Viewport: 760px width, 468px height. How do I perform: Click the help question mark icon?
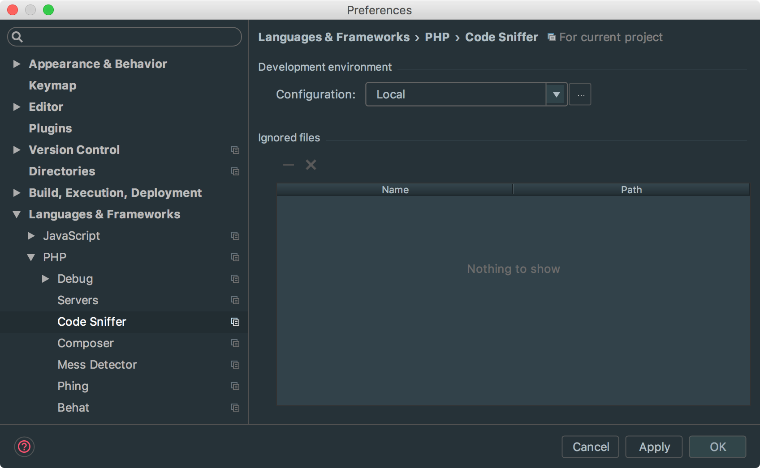point(24,447)
